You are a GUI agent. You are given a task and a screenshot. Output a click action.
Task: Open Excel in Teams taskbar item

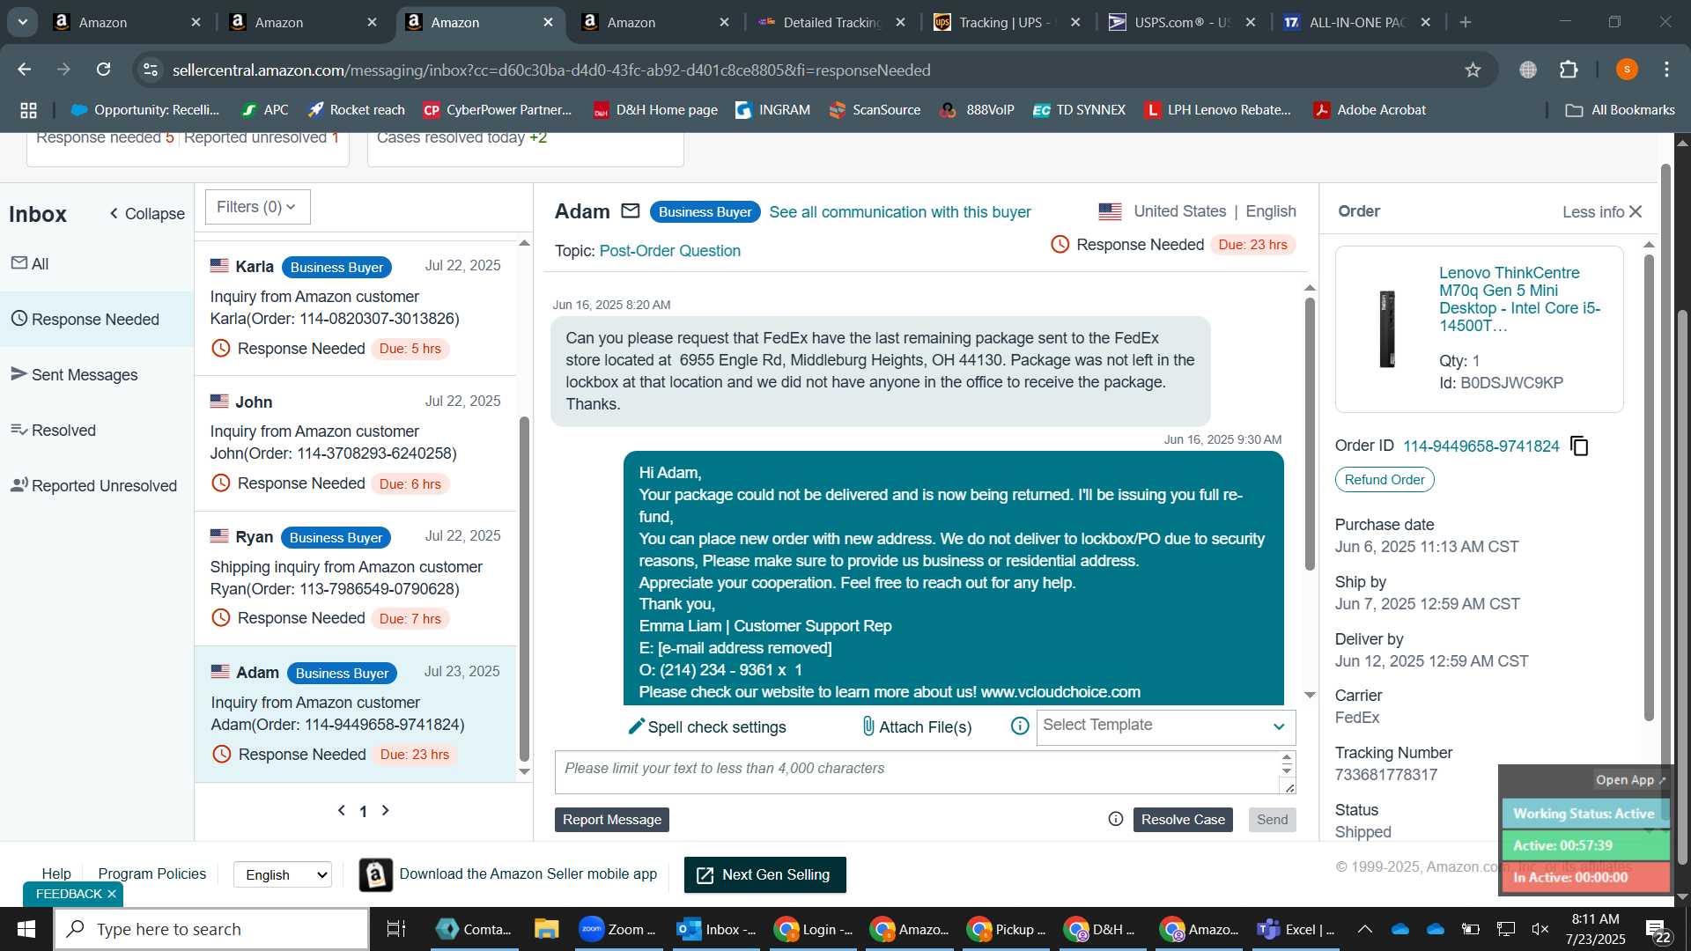(1296, 930)
